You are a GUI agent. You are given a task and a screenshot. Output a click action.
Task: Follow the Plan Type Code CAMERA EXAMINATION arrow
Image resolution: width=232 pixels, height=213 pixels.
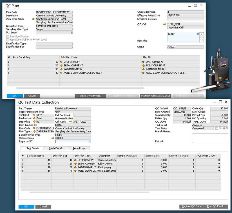(x=34, y=19)
